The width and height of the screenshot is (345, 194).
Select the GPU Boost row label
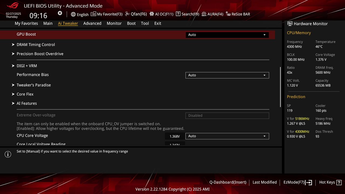coord(26,34)
